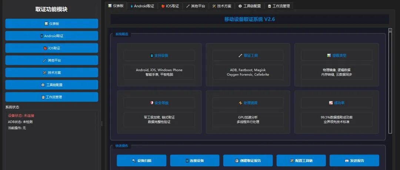Click the Android, iOS, Windows Phone text

pos(159,70)
